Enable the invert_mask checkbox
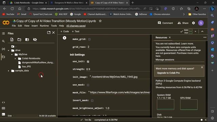The height and width of the screenshot is (122, 217). click(x=92, y=101)
